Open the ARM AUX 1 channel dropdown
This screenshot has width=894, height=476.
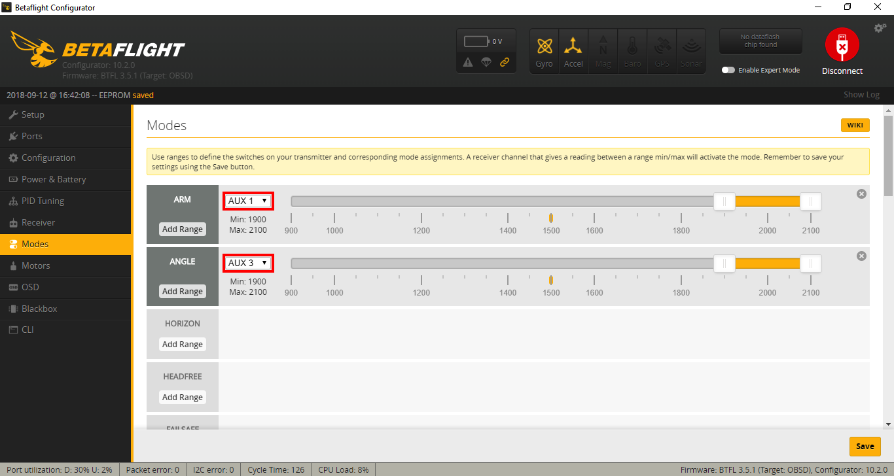pos(248,201)
